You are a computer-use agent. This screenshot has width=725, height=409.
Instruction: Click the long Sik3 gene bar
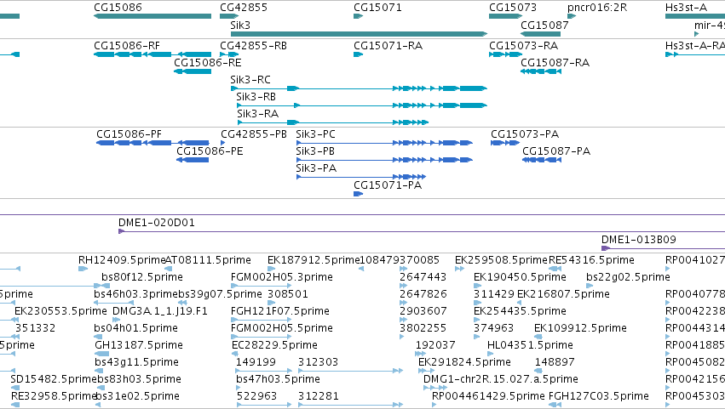(359, 34)
